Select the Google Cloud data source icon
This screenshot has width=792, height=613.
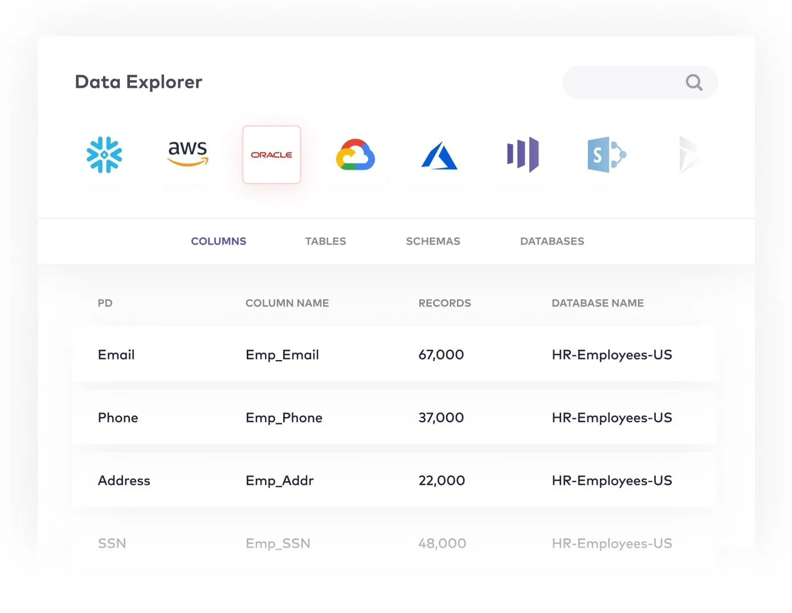tap(356, 154)
